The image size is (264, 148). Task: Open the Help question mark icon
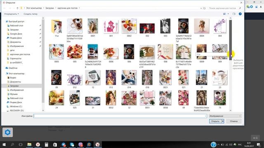point(240,14)
